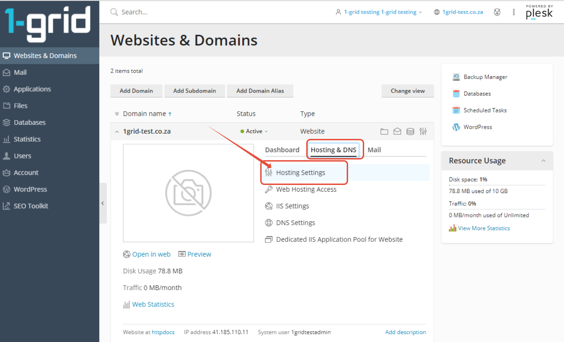This screenshot has width=564, height=342.
Task: Select Applications in the sidebar
Action: pyautogui.click(x=50, y=89)
